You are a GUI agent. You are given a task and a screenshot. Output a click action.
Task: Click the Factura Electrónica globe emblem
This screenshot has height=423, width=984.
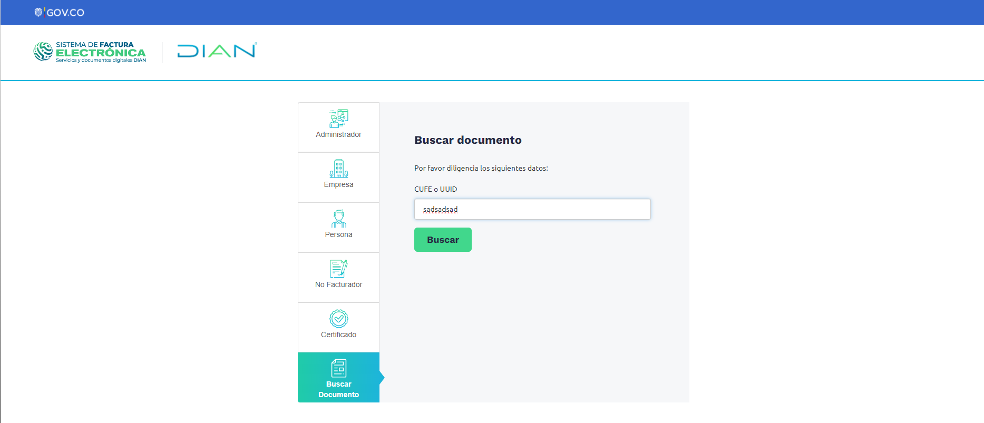point(43,52)
